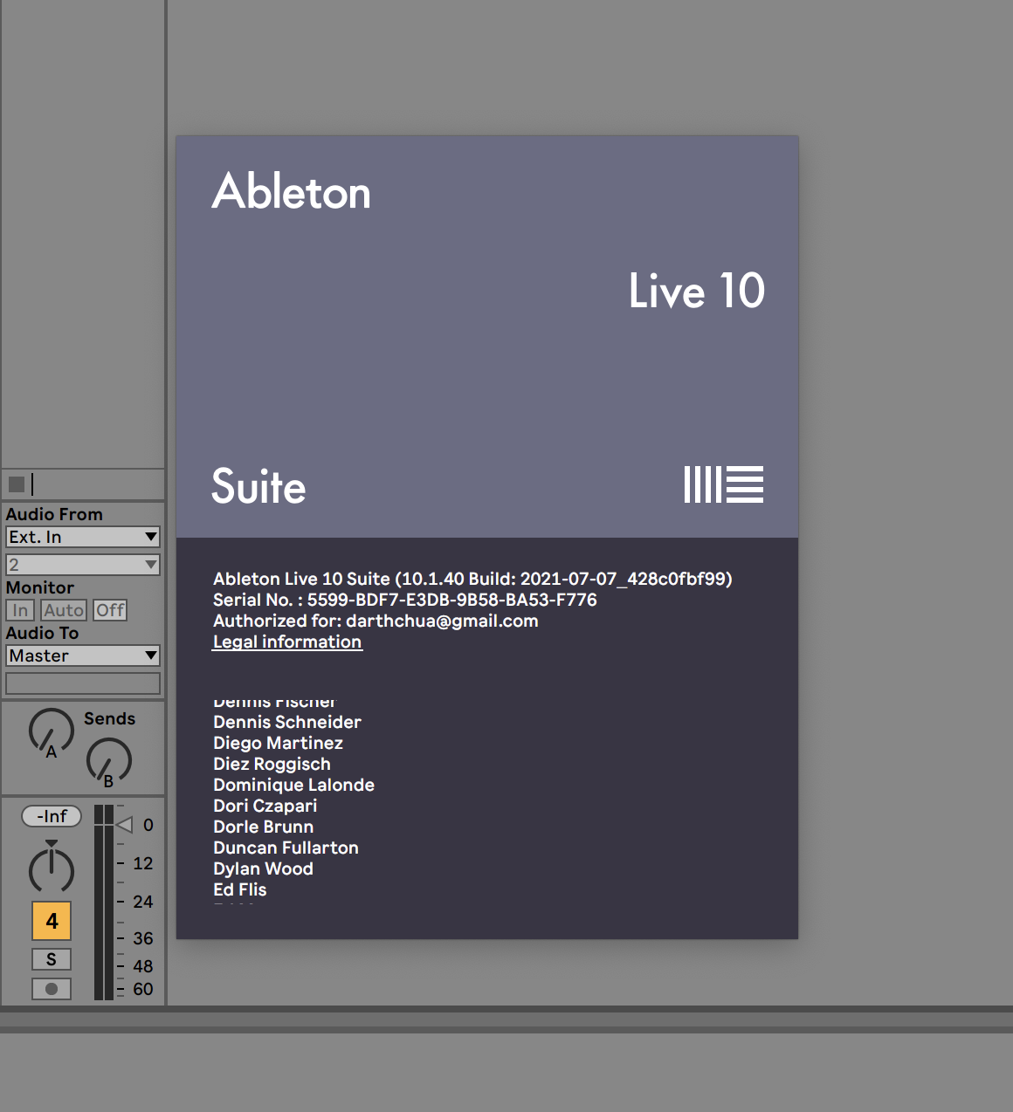Click the 48 dB meter scale mark

pos(143,966)
